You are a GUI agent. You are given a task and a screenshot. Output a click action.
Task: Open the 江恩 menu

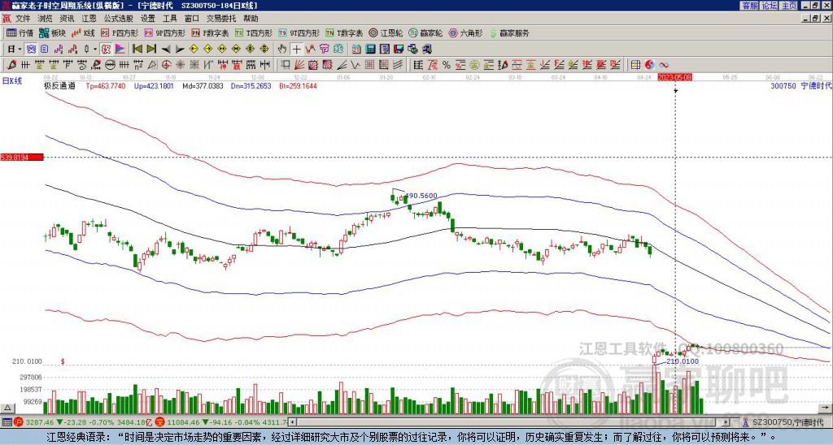89,19
